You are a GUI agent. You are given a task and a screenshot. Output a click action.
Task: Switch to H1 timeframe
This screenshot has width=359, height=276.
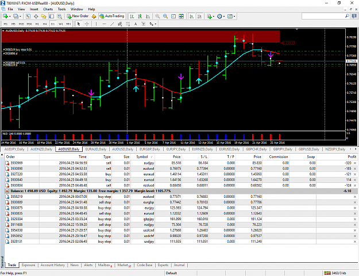pos(37,24)
